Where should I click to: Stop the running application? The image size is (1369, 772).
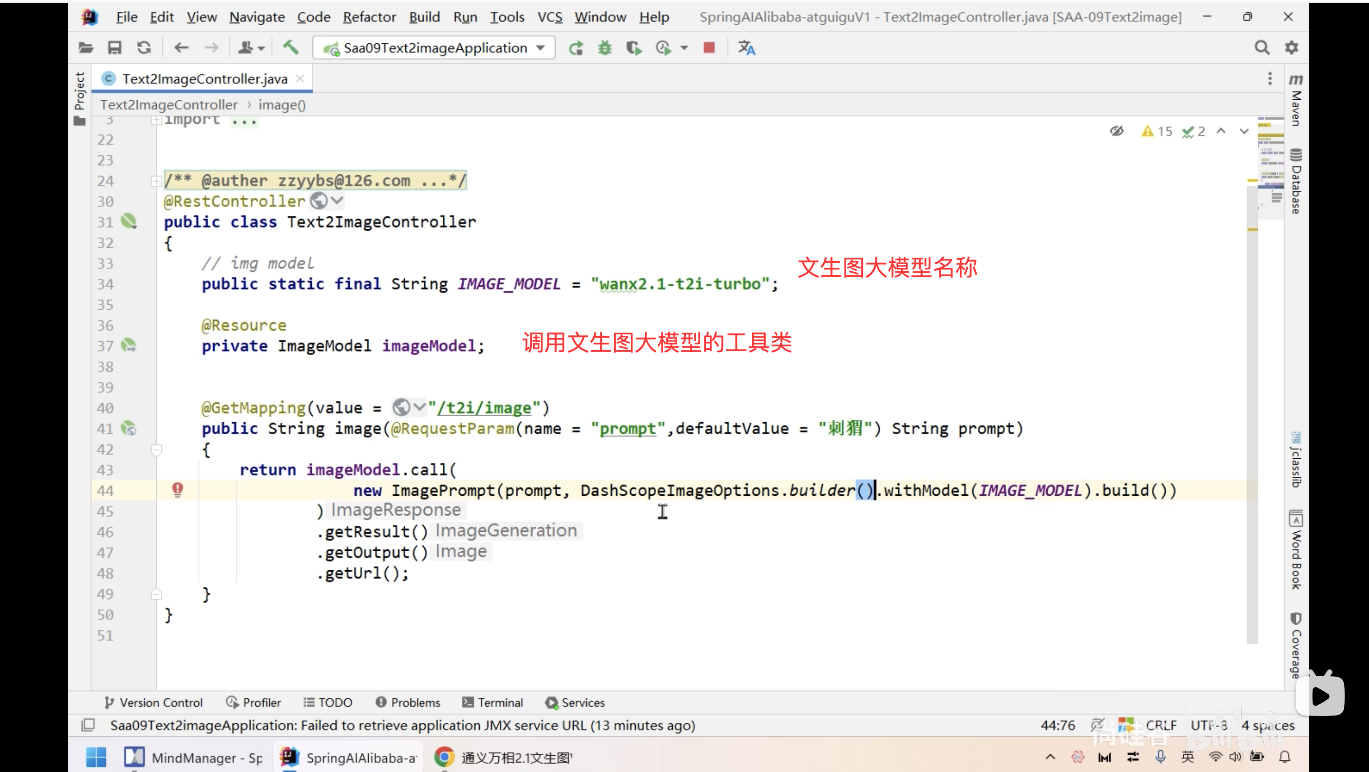709,48
